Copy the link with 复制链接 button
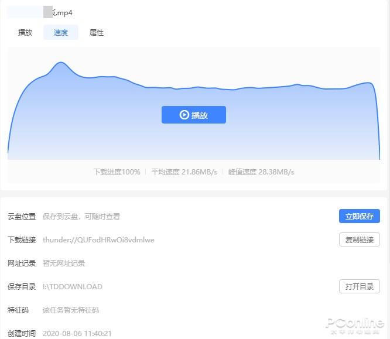 point(360,240)
